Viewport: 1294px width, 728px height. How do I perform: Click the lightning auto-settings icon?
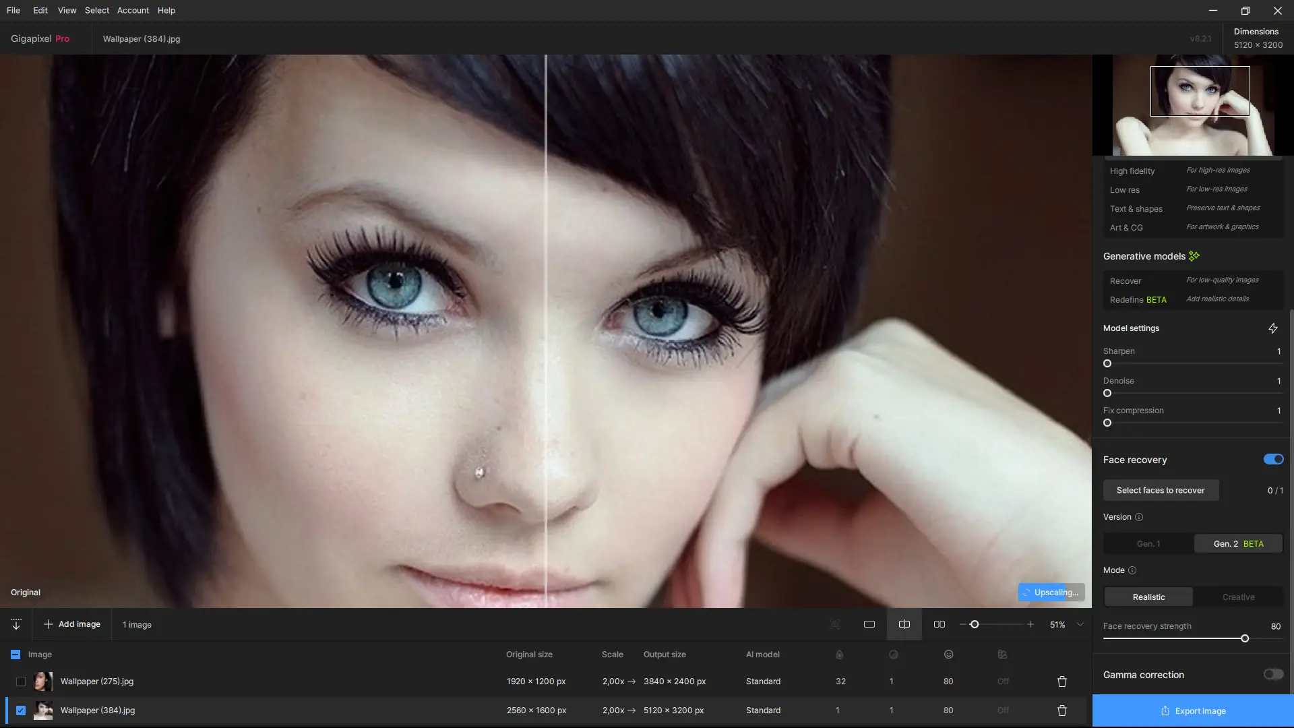(1273, 328)
